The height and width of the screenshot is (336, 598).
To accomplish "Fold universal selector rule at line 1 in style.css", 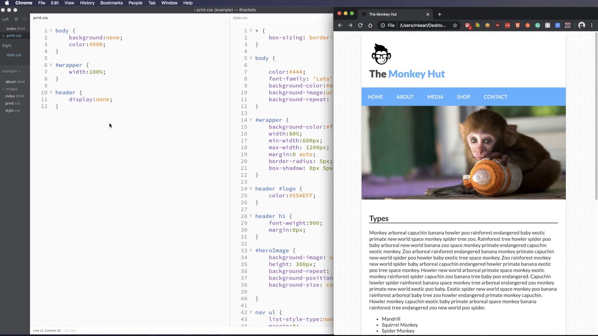I will (251, 31).
